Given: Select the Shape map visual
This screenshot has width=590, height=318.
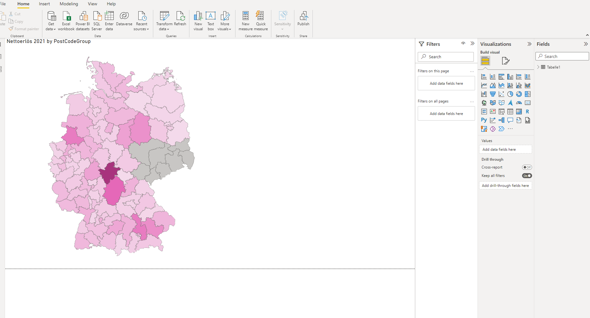Looking at the screenshot, I should point(501,103).
